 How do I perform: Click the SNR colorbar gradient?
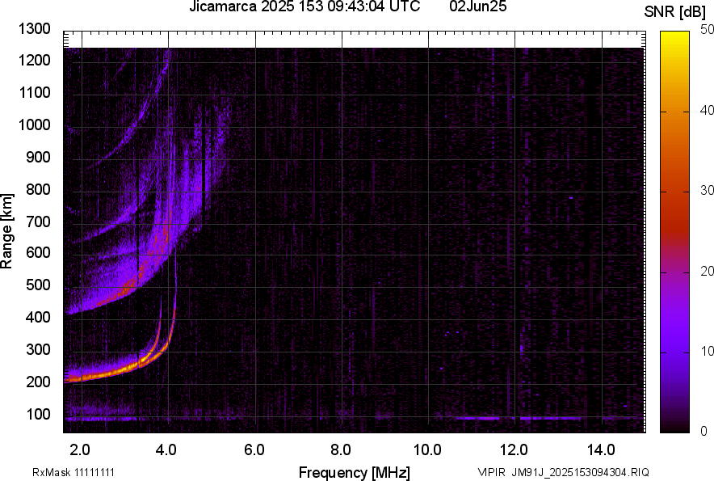(674, 232)
